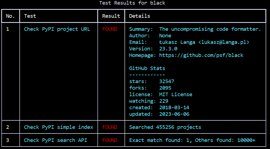
Task: Click the stars count 32547
Action: pos(167,81)
